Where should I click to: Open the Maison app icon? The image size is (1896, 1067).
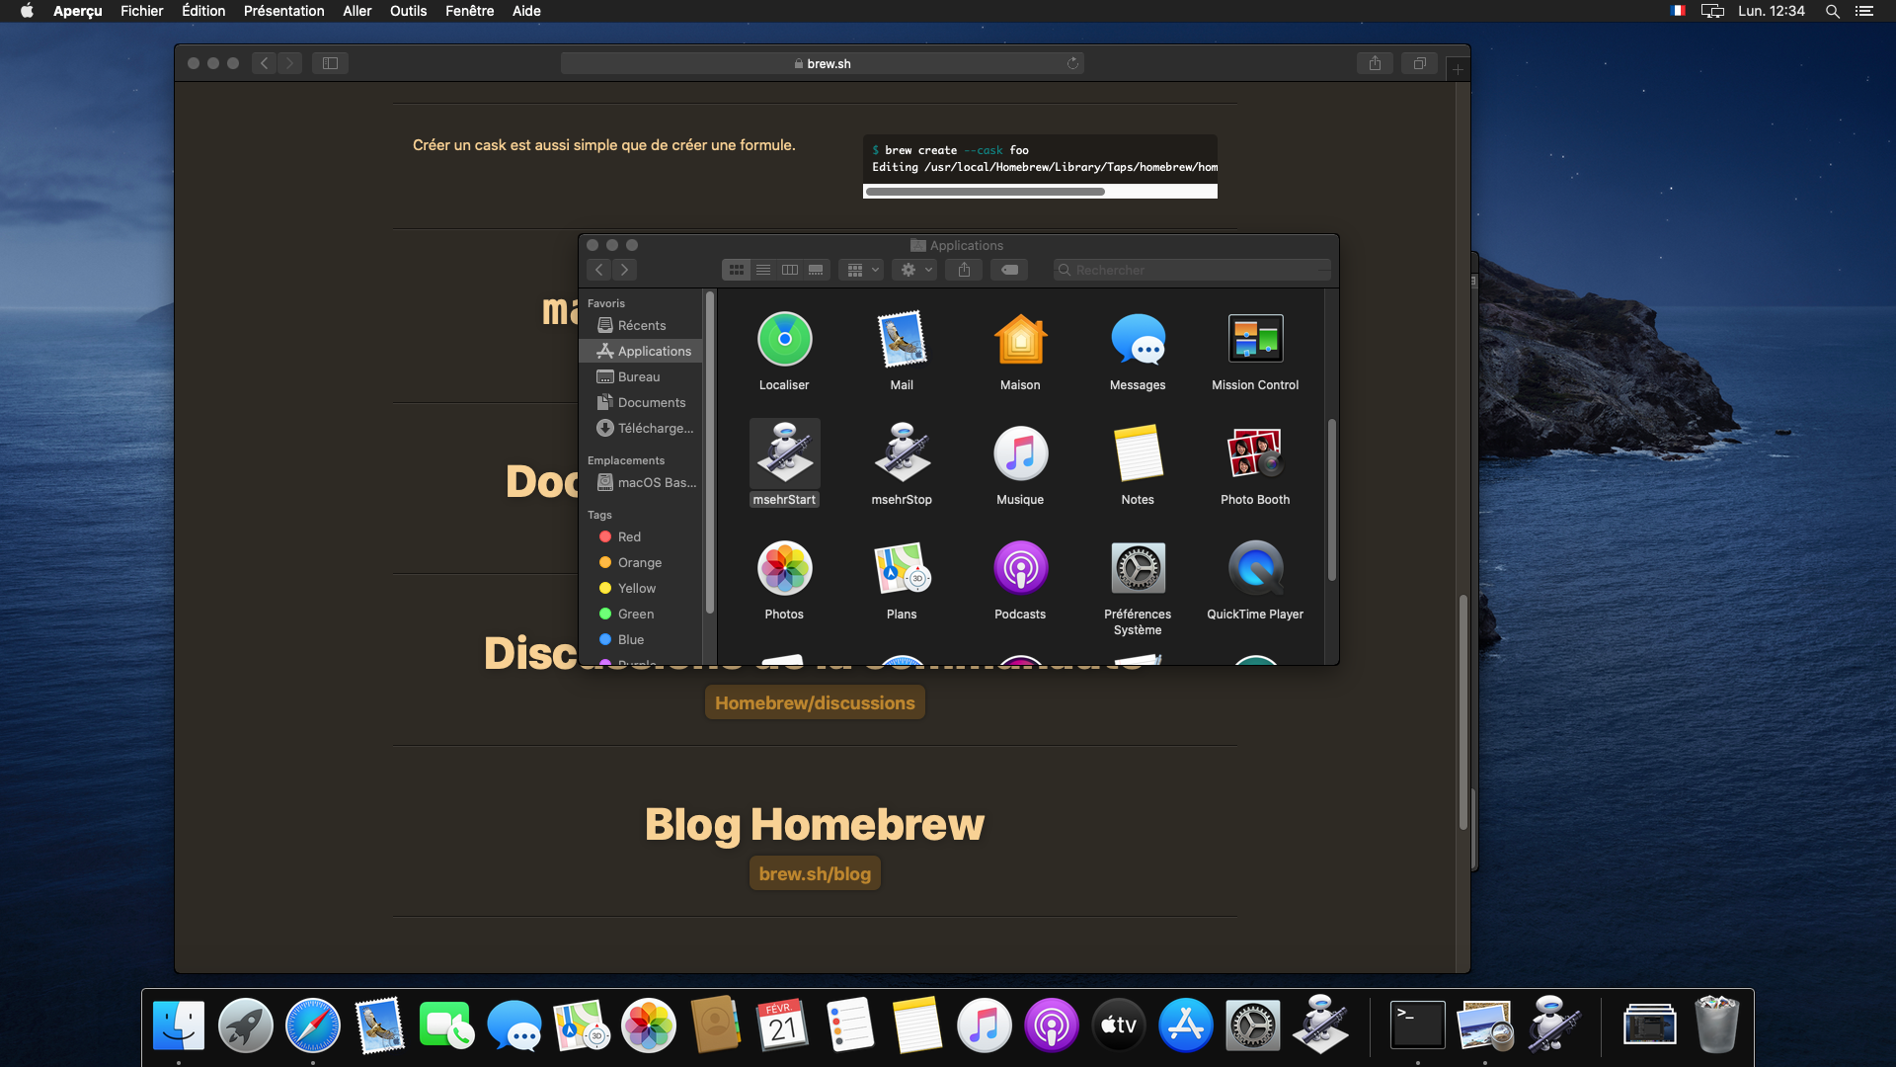[x=1020, y=339]
